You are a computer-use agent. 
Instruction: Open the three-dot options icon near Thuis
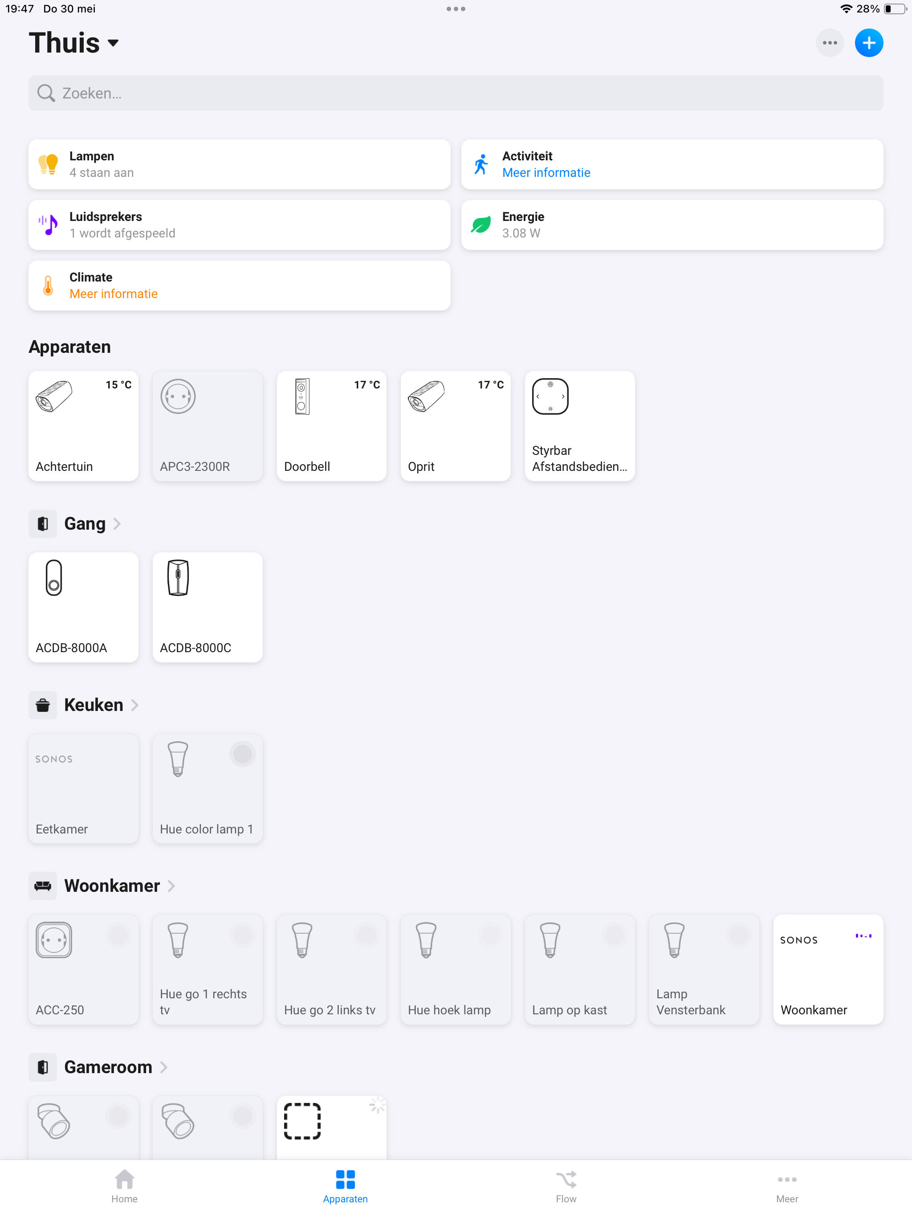click(x=830, y=43)
